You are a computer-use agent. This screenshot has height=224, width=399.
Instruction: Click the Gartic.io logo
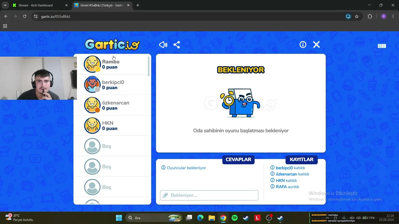click(112, 44)
